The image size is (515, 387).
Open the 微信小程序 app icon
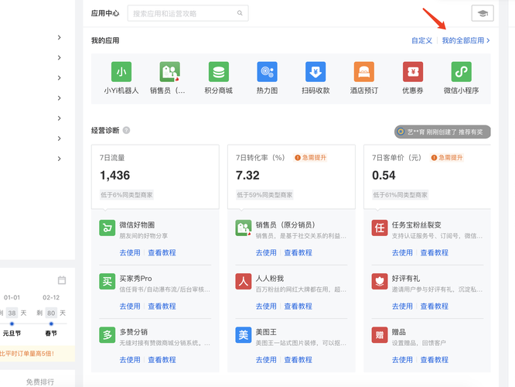click(x=461, y=72)
